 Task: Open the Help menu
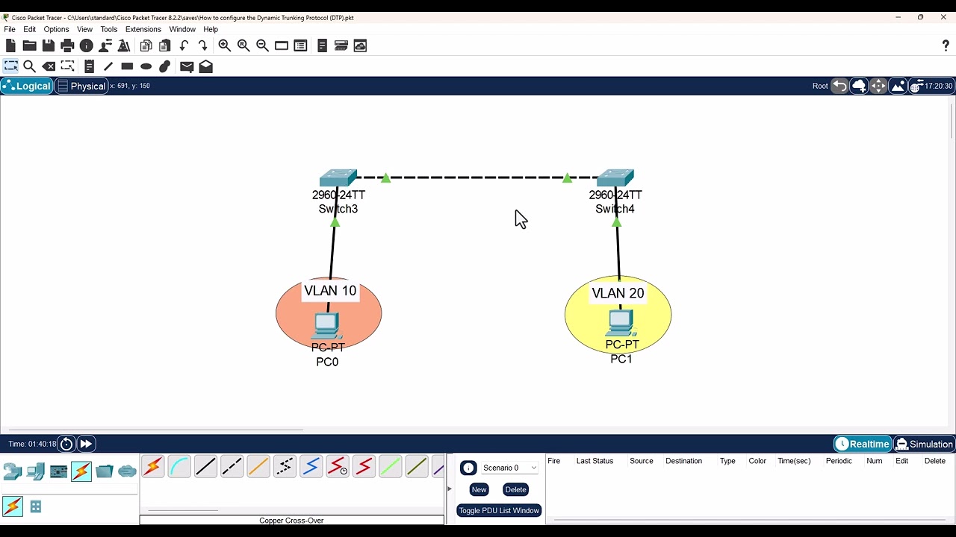coord(211,29)
